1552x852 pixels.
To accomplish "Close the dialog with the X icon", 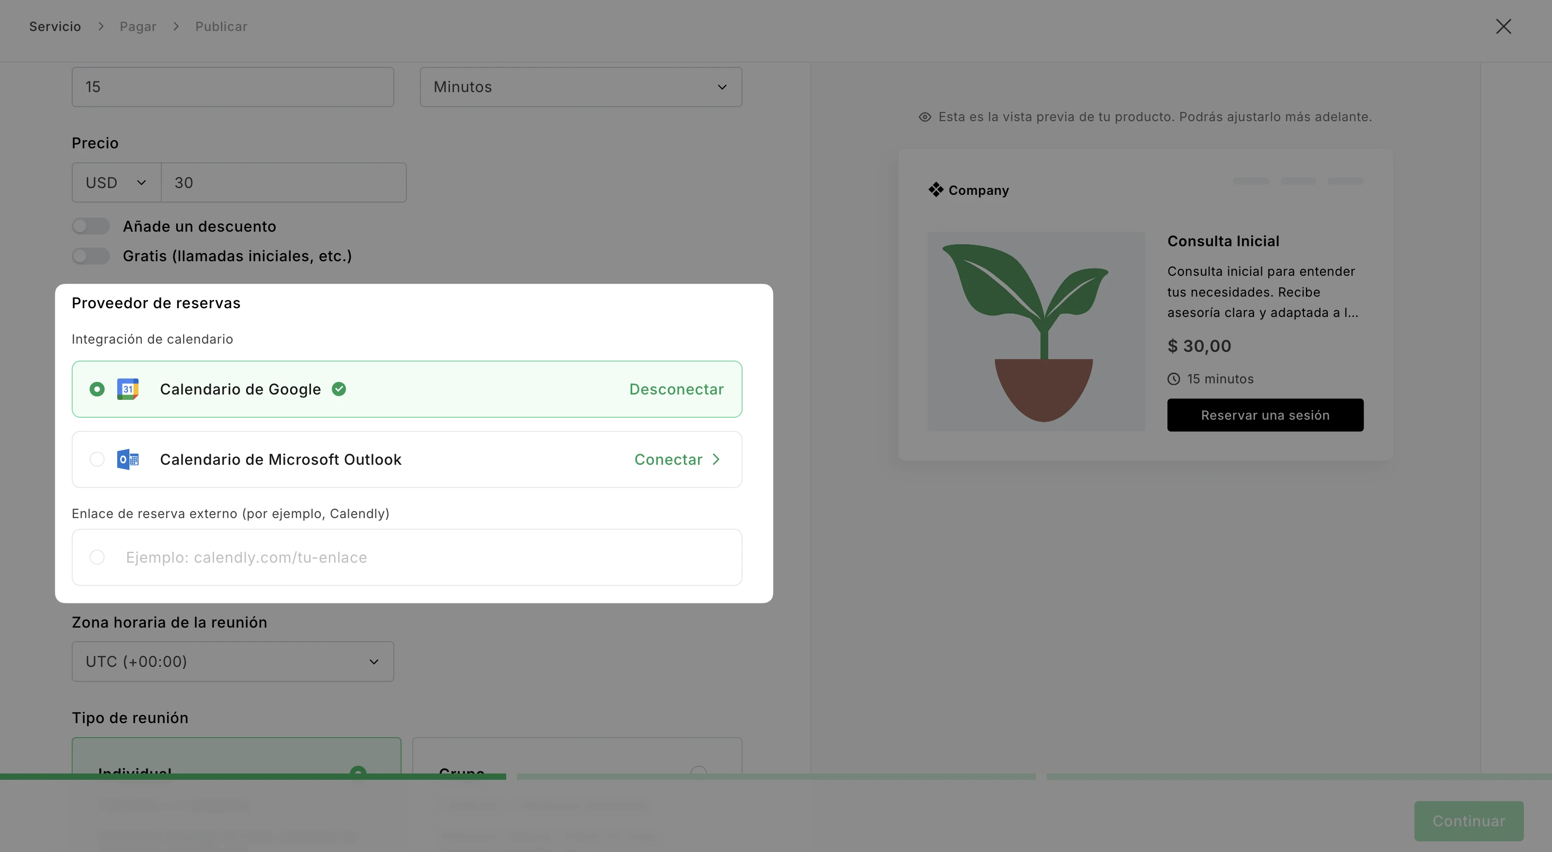I will [1503, 27].
